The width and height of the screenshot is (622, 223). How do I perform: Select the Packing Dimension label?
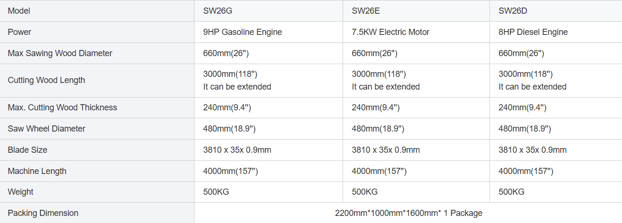coord(43,213)
